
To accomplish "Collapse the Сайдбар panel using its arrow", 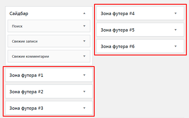I will (x=84, y=13).
